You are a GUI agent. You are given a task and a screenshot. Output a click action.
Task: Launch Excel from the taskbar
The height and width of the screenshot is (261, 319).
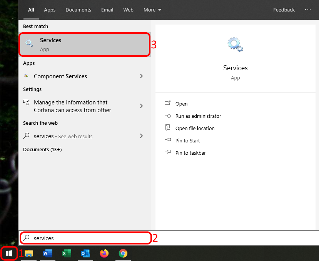point(67,253)
